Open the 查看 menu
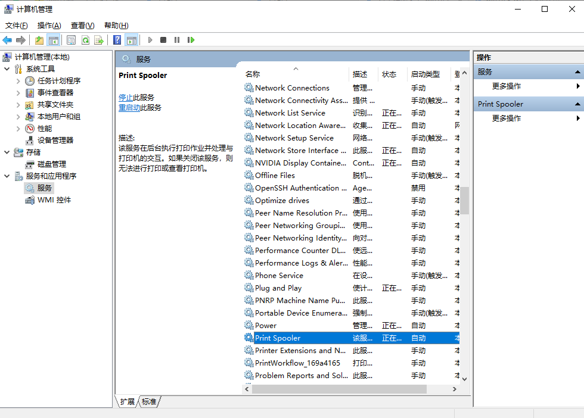The image size is (584, 418). pos(82,25)
